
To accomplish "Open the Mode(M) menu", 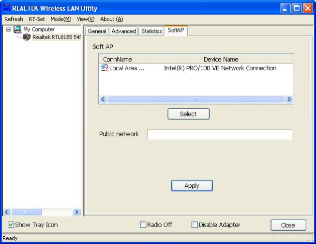I will pos(61,19).
